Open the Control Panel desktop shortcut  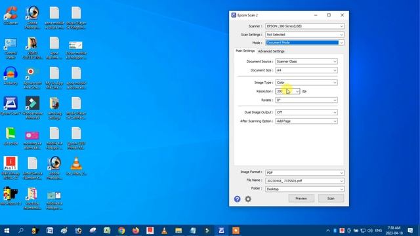click(10, 49)
